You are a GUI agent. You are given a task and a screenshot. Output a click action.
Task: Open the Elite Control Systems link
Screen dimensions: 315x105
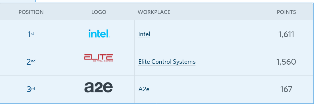pos(167,62)
